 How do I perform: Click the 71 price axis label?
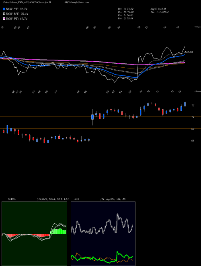(x=193, y=117)
